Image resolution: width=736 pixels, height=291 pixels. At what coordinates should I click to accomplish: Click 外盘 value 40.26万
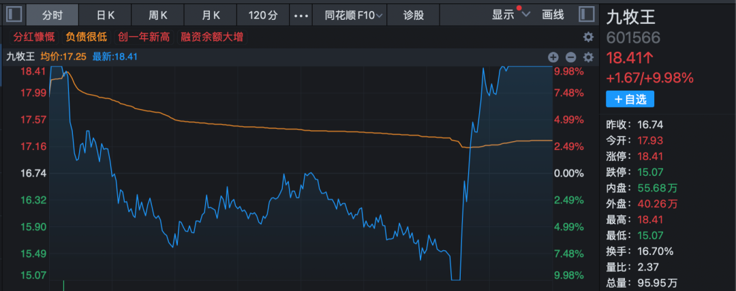click(658, 204)
